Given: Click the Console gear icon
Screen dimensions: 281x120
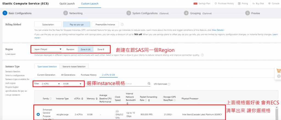Looking at the screenshot, I should point(269,3).
